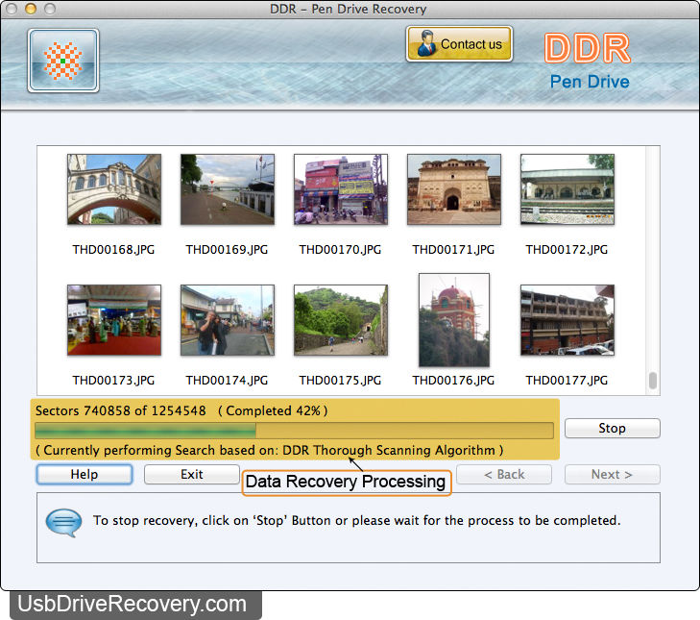
Task: Select thumbnail THD00172.JPG
Action: (x=567, y=189)
